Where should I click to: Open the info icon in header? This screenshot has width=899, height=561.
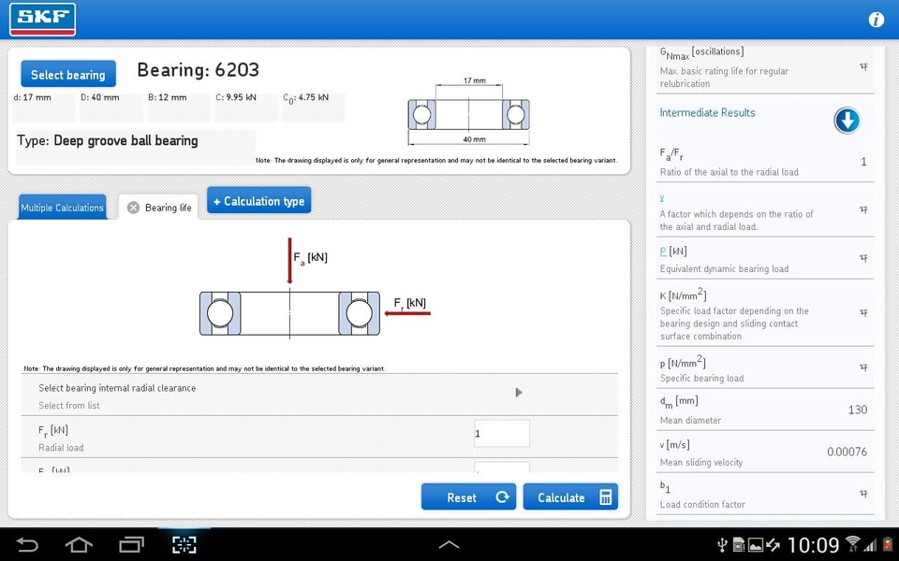pos(876,20)
